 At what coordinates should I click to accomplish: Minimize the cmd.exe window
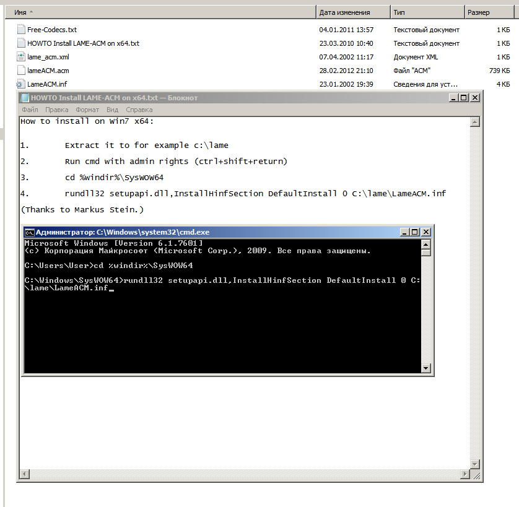(404, 232)
